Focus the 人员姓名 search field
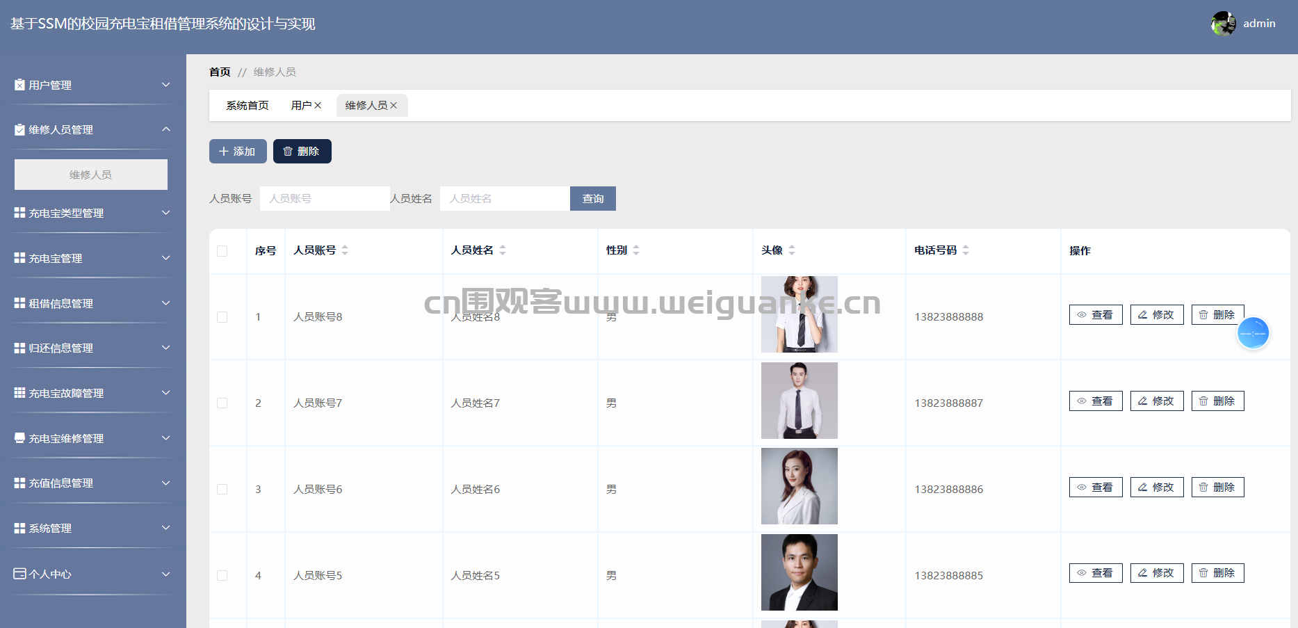Screen dimensions: 1298x628 click(505, 198)
